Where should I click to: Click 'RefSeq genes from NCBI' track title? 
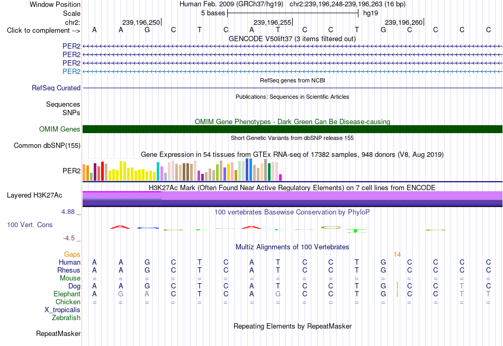point(293,80)
